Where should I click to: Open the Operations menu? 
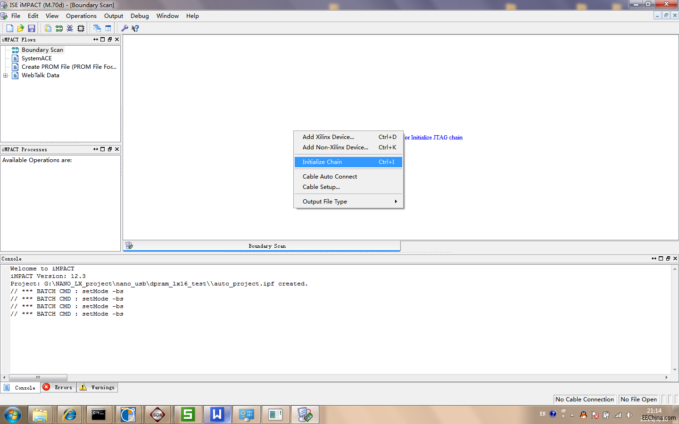81,16
